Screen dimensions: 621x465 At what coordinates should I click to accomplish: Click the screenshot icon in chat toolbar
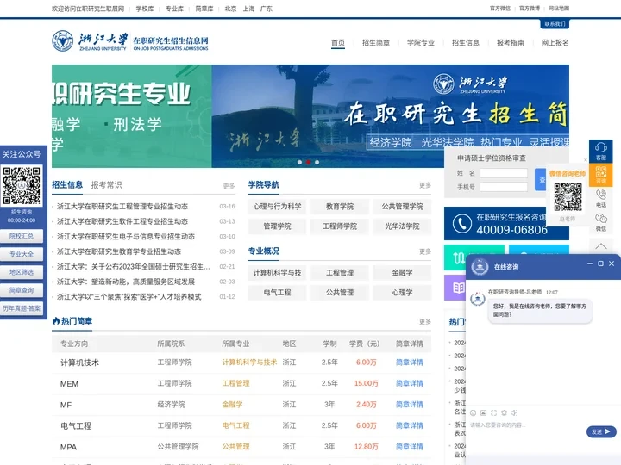coord(493,412)
